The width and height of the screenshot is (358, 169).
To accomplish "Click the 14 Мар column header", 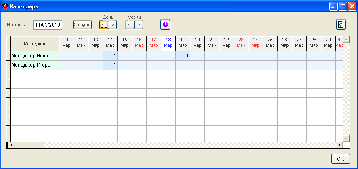I will (x=110, y=43).
